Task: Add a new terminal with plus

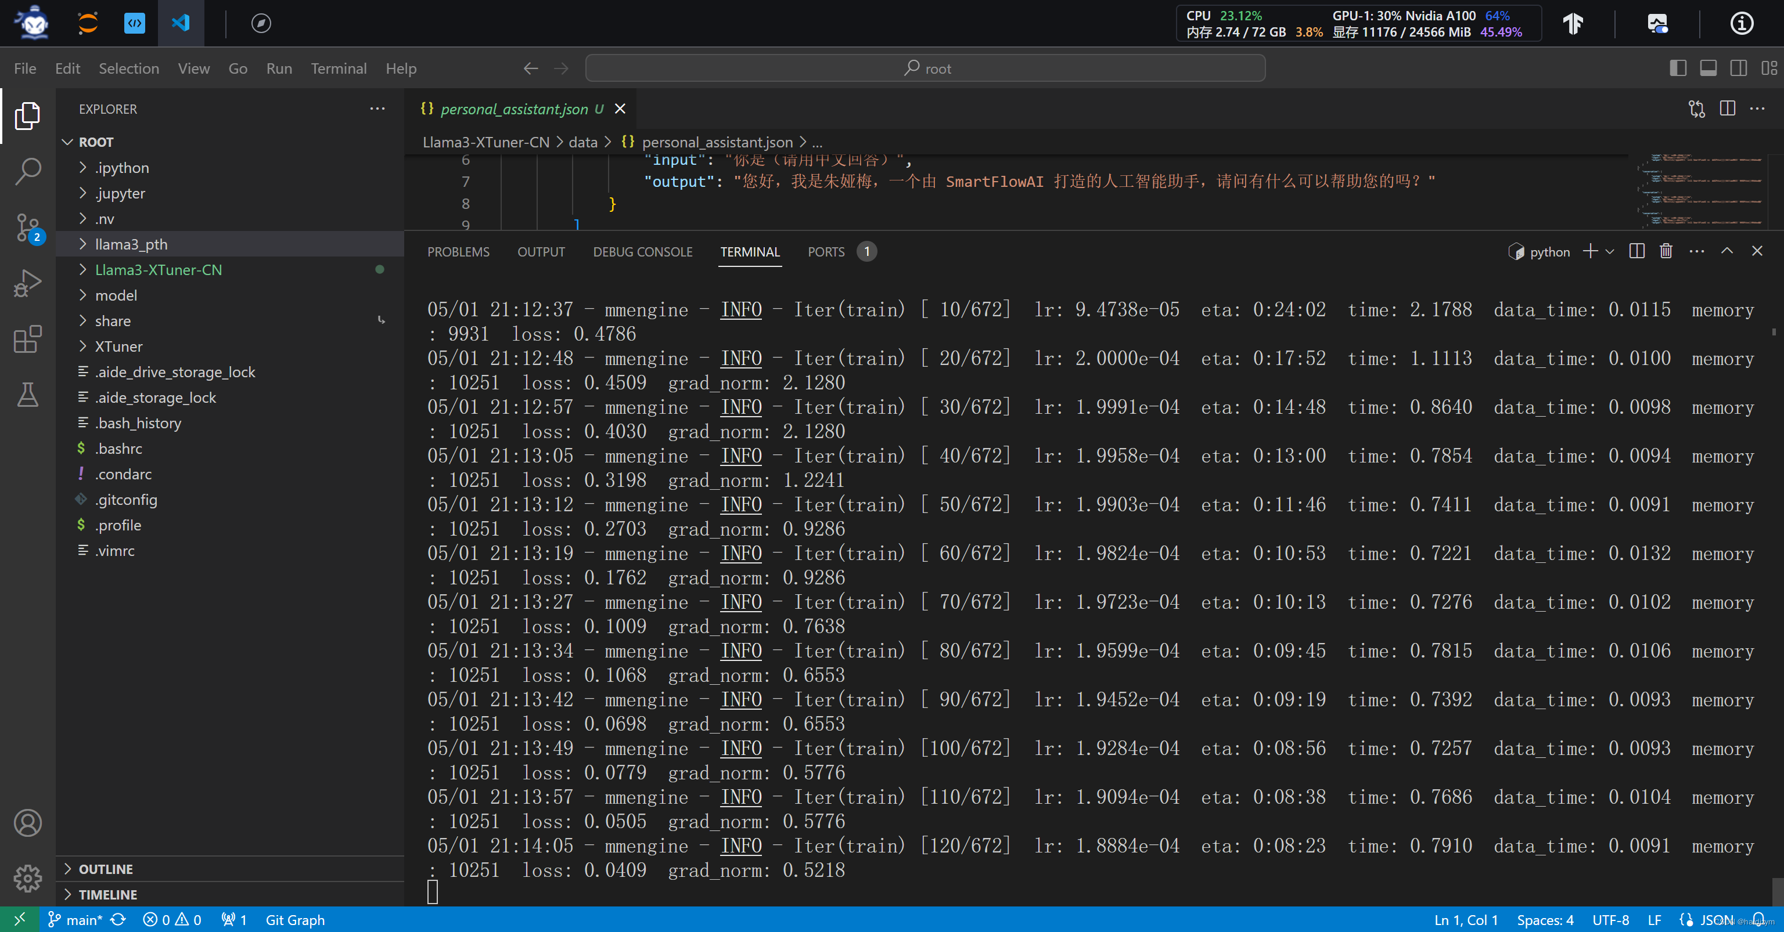Action: (x=1590, y=251)
